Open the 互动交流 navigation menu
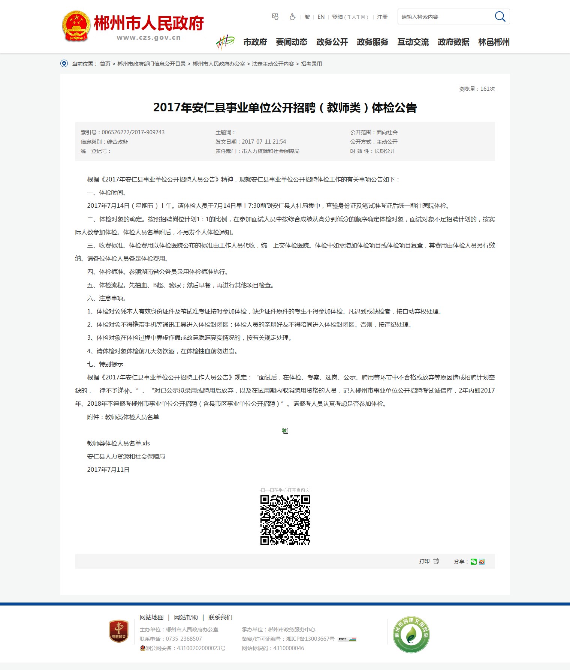 click(x=413, y=42)
